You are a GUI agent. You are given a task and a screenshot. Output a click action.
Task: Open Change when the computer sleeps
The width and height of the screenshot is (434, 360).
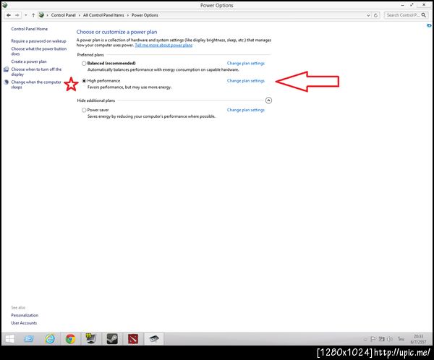(x=36, y=85)
